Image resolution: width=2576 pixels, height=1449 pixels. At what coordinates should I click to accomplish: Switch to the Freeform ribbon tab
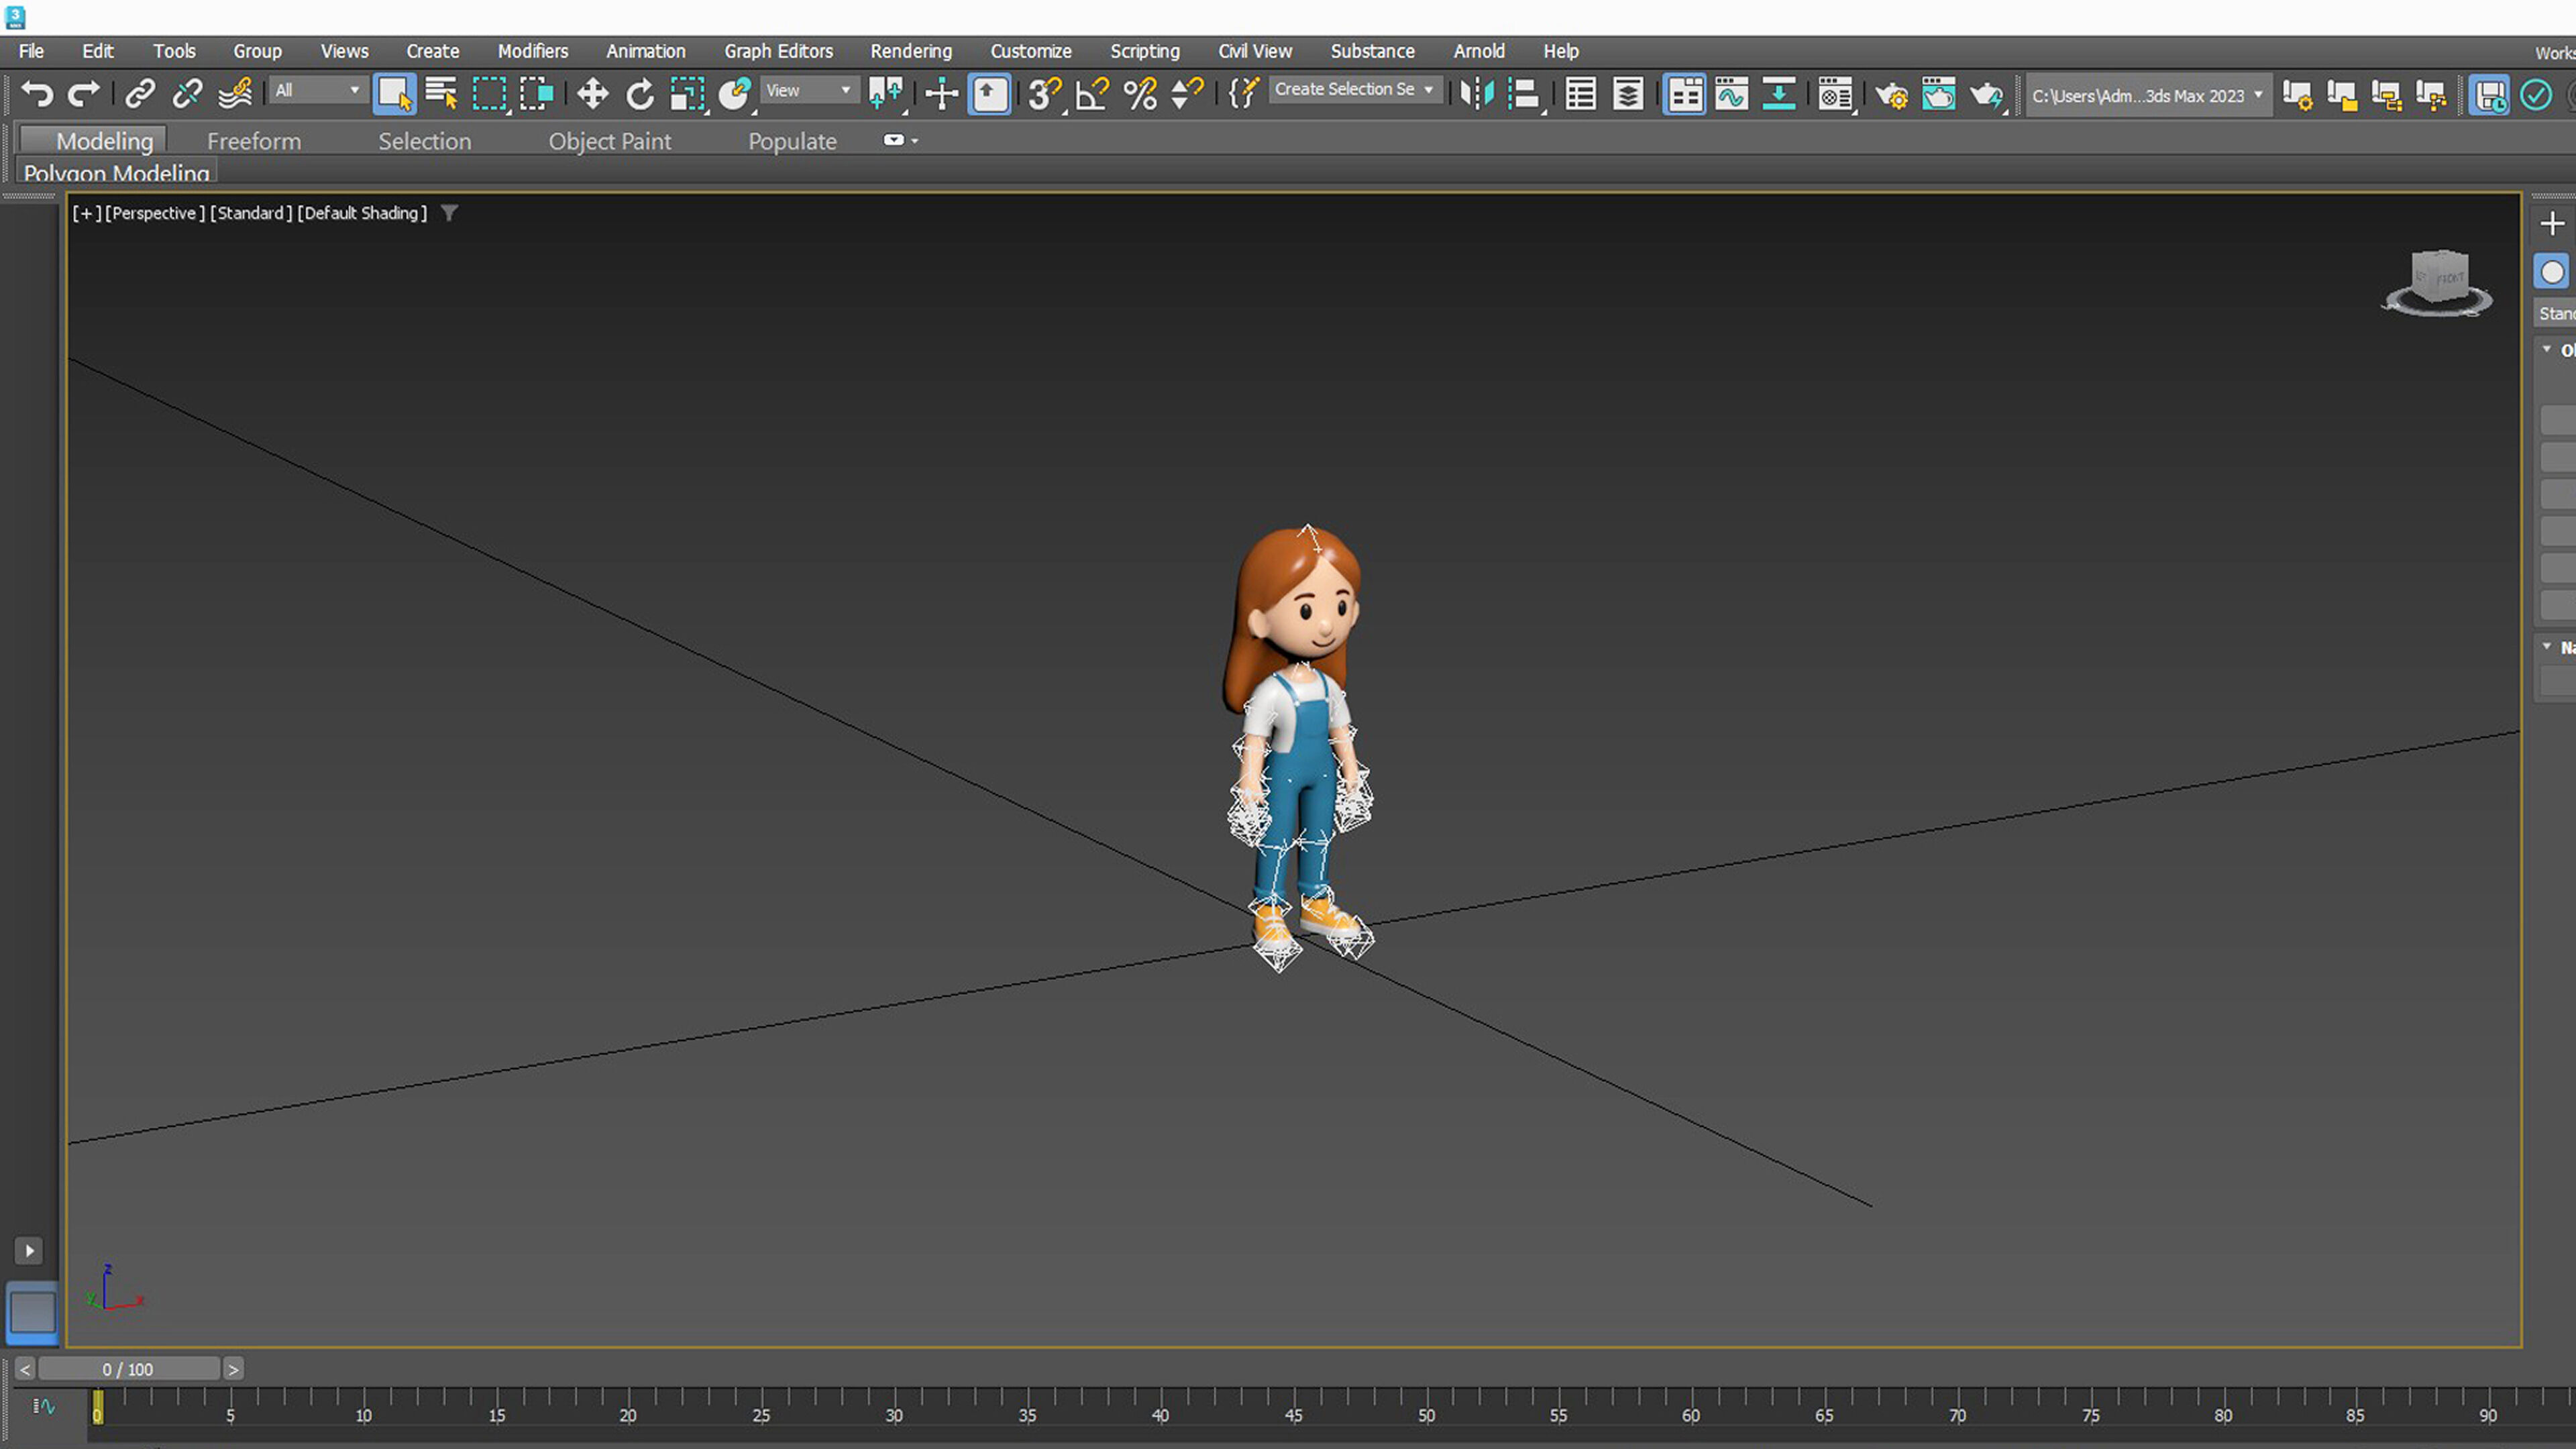[254, 142]
